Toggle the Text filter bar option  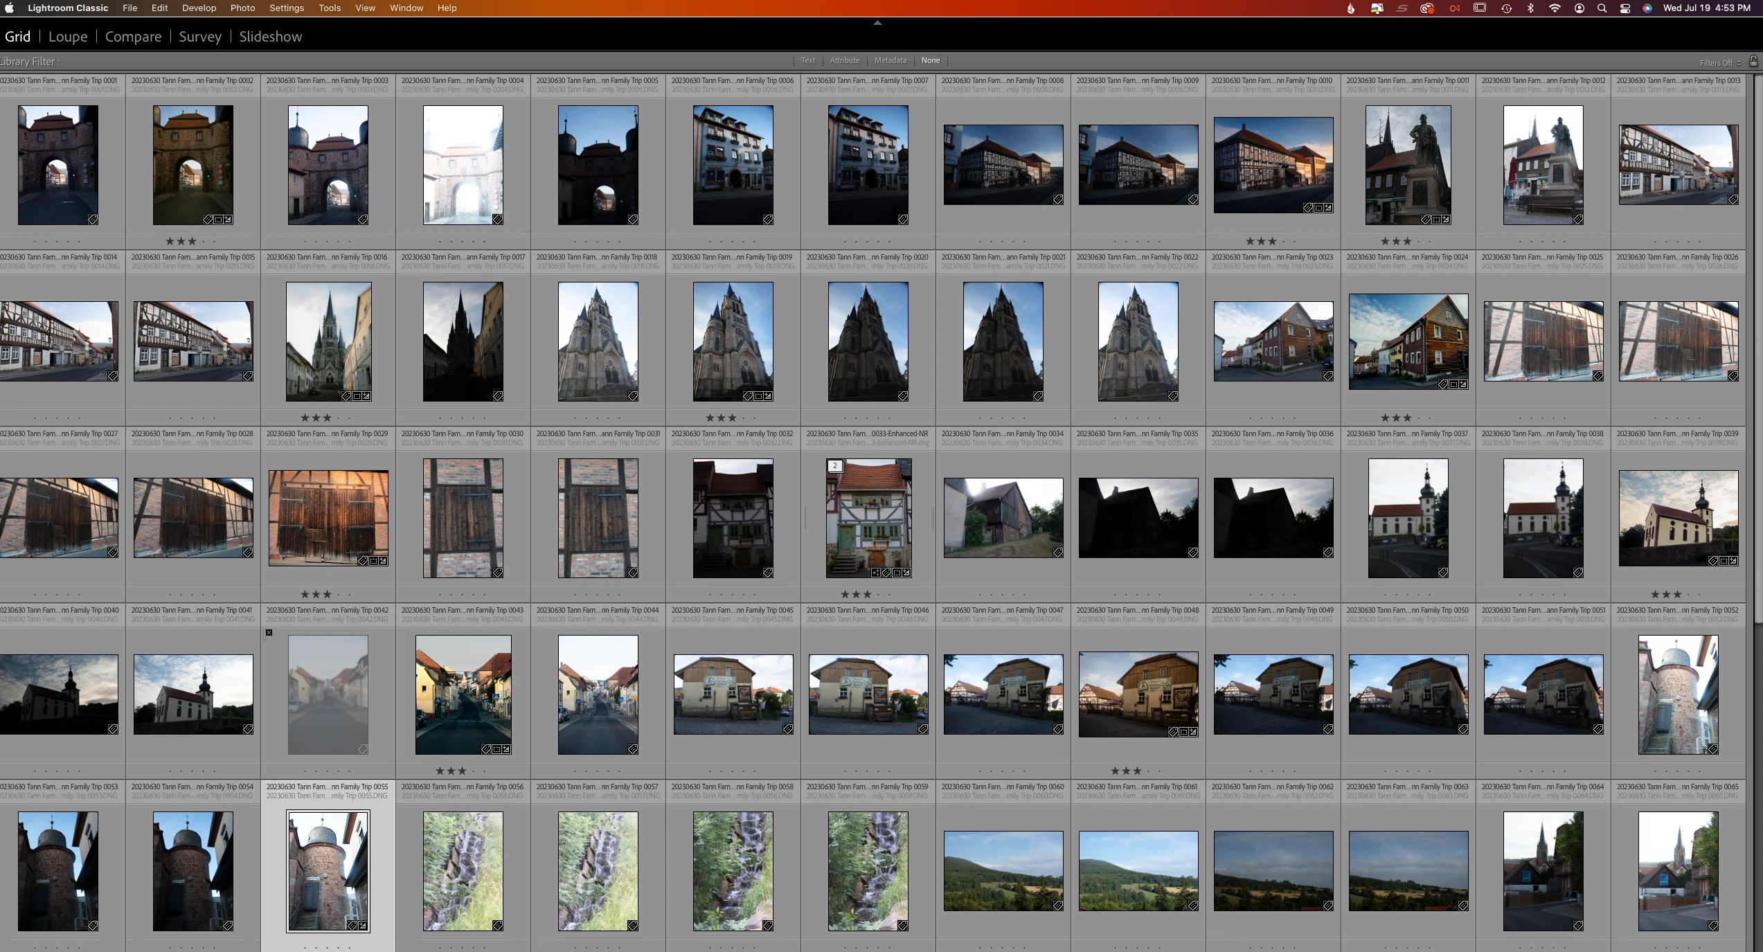point(808,61)
